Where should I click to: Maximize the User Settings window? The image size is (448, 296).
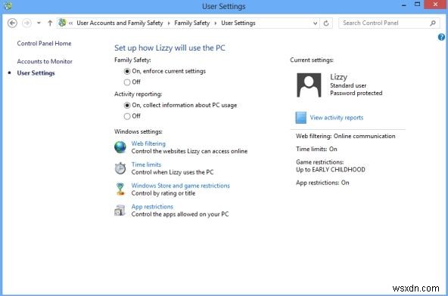(x=417, y=5)
